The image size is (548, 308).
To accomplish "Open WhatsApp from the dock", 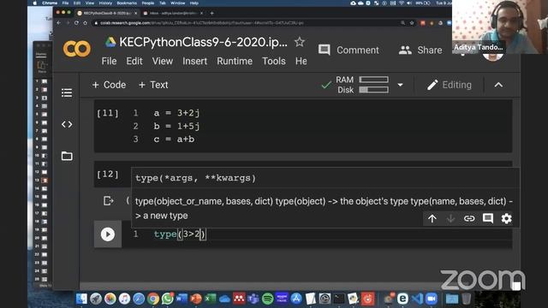I will [168, 299].
